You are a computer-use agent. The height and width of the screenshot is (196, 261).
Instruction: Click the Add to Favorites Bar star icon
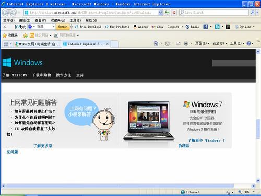[26, 36]
